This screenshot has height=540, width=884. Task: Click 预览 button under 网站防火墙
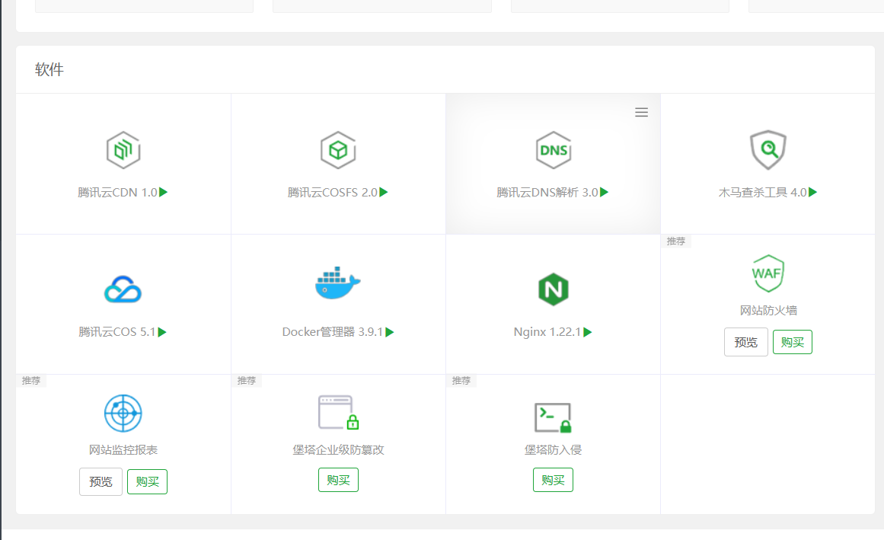(x=746, y=342)
